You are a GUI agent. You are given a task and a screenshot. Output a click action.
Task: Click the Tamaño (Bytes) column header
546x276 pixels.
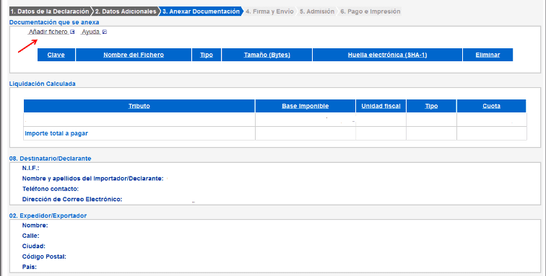[x=266, y=55]
